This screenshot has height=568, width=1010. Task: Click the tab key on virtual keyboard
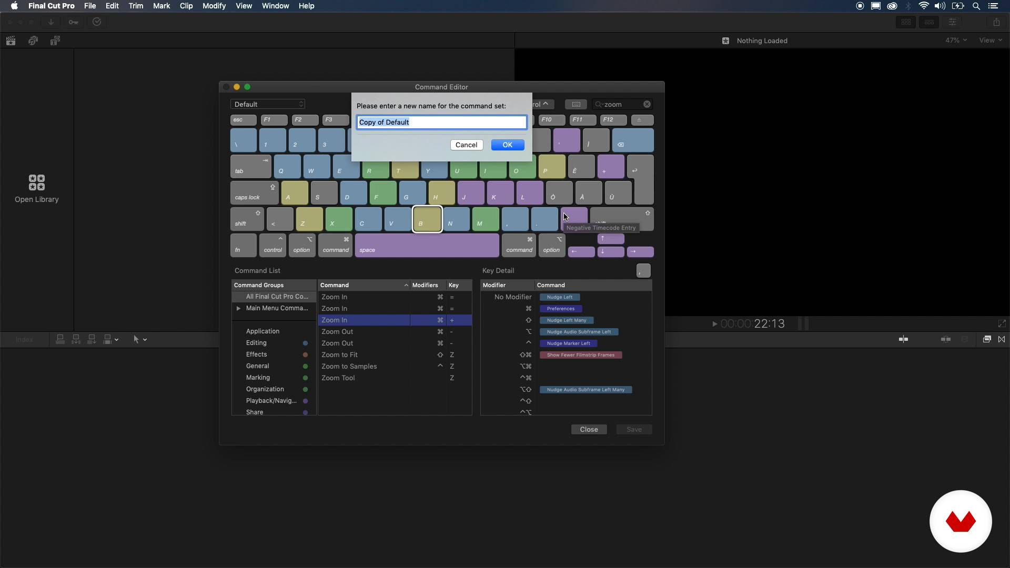251,166
